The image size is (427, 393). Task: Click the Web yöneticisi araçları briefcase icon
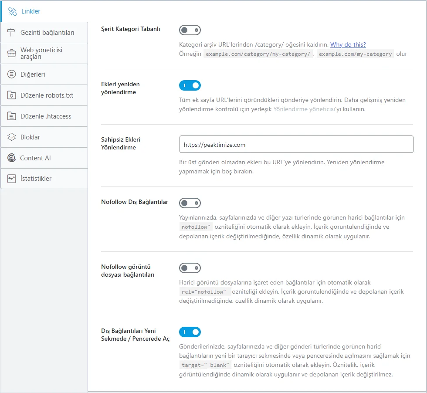point(11,54)
